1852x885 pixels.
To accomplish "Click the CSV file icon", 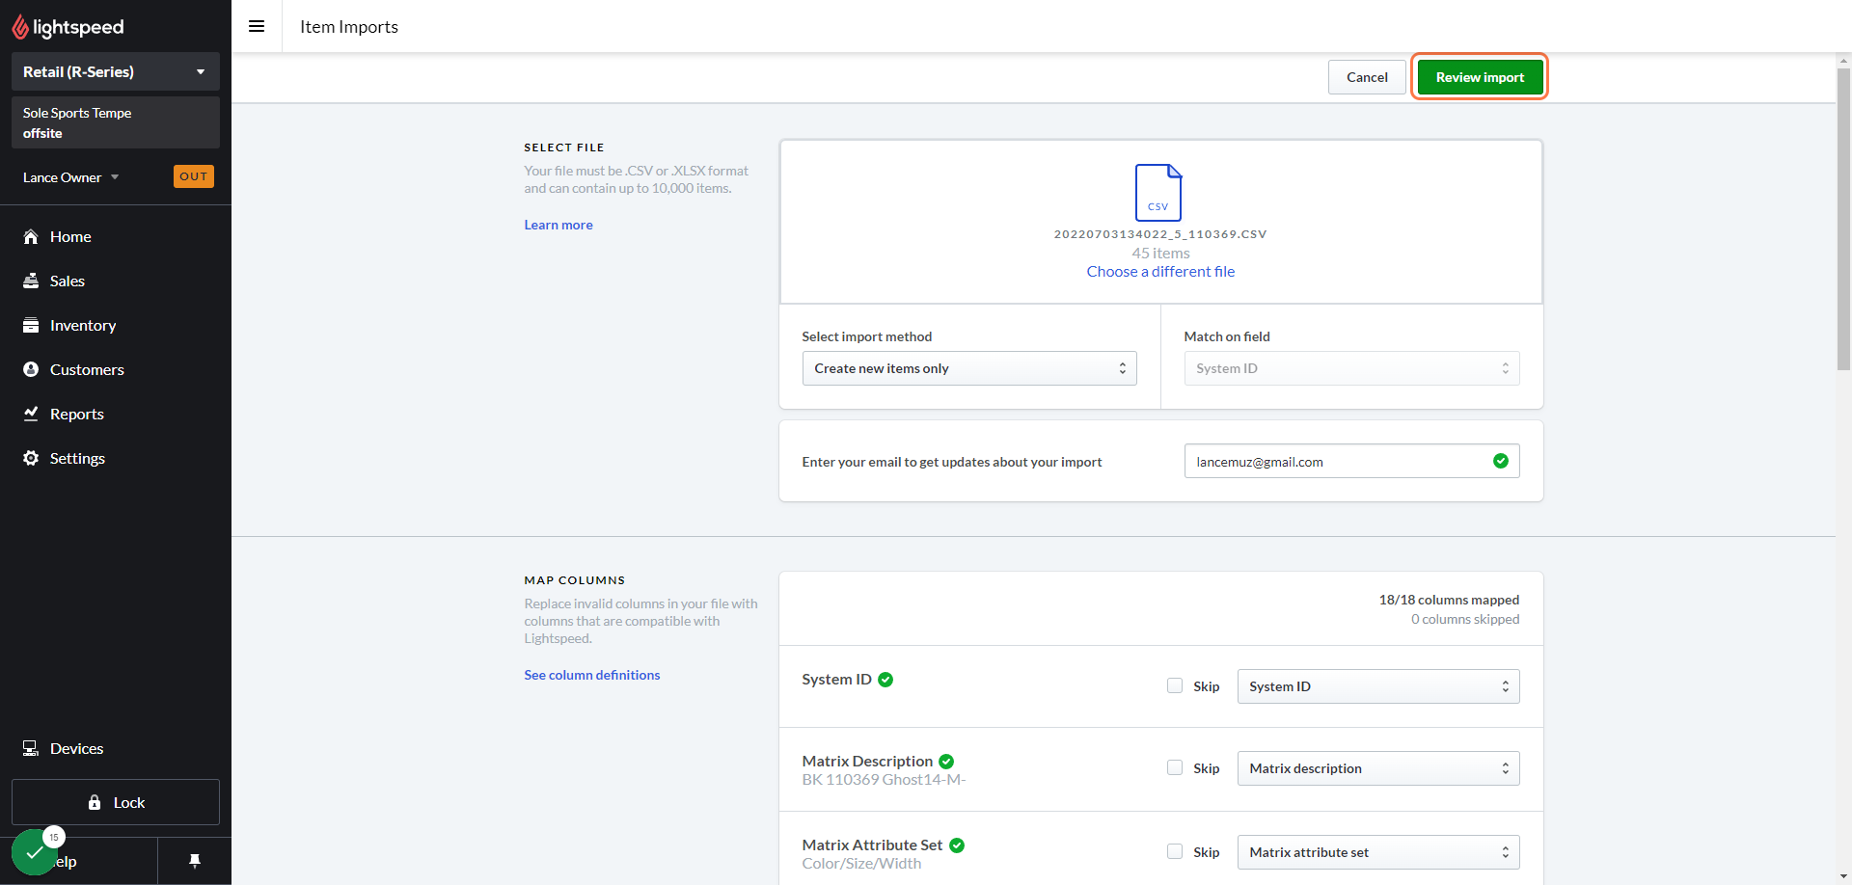I will [1158, 193].
